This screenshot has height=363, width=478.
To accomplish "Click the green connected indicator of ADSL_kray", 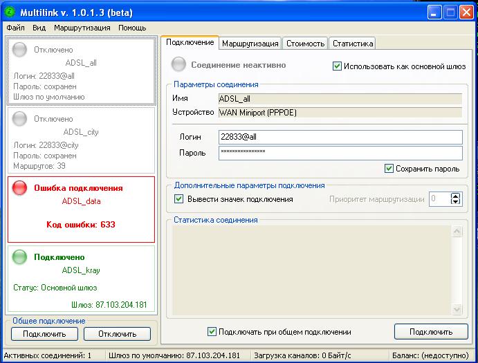I will point(21,257).
